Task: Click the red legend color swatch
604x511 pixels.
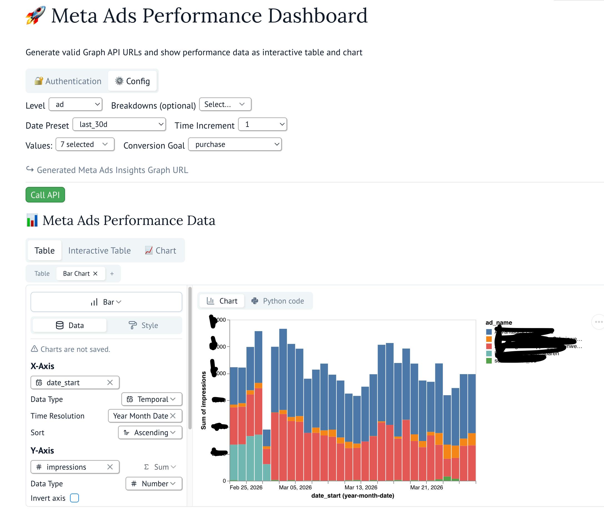Action: (489, 346)
